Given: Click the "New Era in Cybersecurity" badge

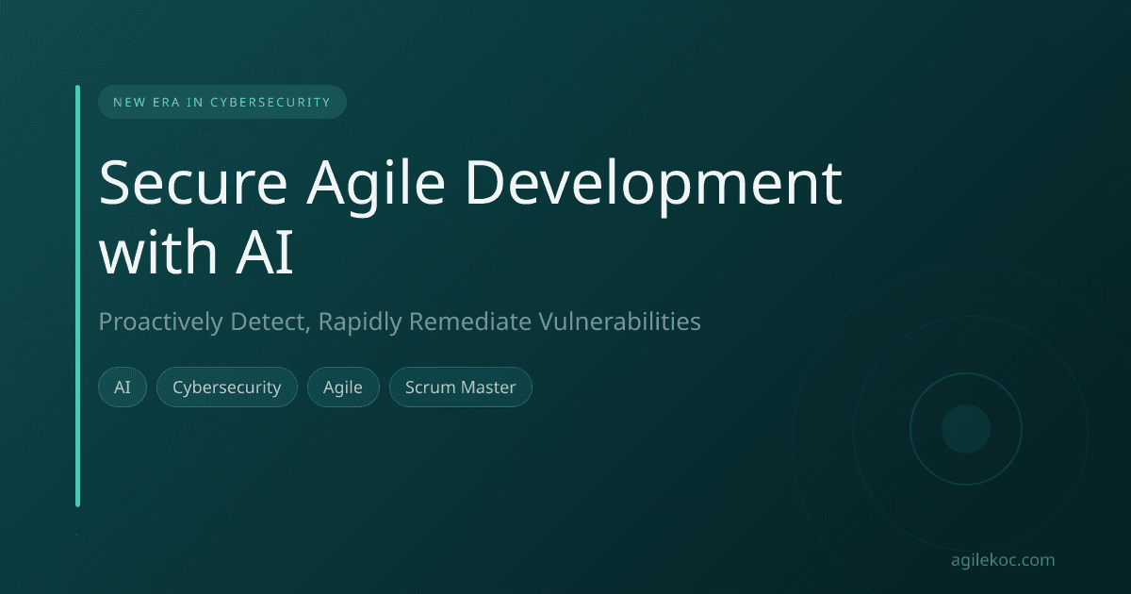Looking at the screenshot, I should click(222, 102).
